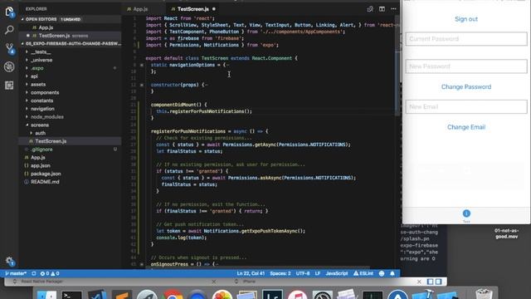Split the editor with the split icon
Viewport: 531px width, 299px height.
coord(382,9)
